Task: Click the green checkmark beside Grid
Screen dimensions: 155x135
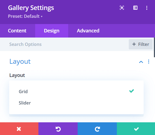Action: (x=131, y=91)
